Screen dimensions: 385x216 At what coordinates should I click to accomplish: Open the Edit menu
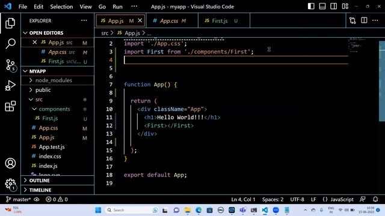[x=38, y=7]
